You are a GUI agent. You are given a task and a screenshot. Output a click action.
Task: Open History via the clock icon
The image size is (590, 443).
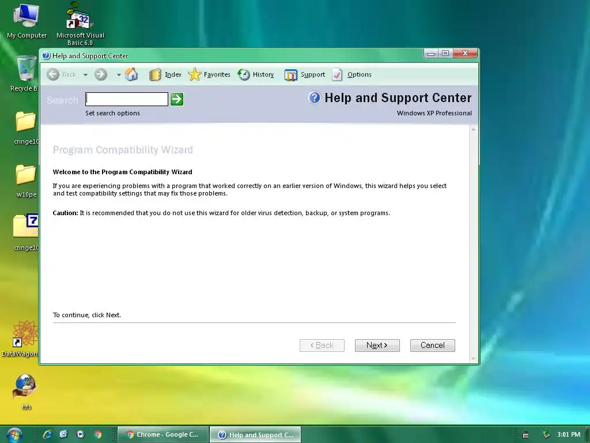pos(244,74)
